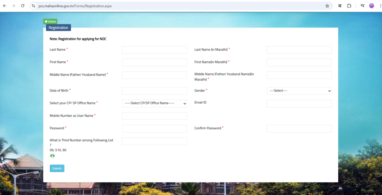Viewport: 382px width, 195px height.
Task: Focus the Mobile Number as User Name field
Action: 154,116
